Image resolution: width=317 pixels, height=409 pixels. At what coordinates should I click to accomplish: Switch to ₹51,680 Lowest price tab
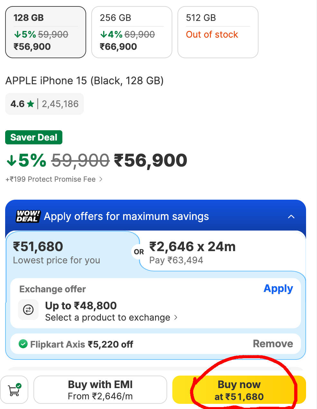click(x=72, y=252)
